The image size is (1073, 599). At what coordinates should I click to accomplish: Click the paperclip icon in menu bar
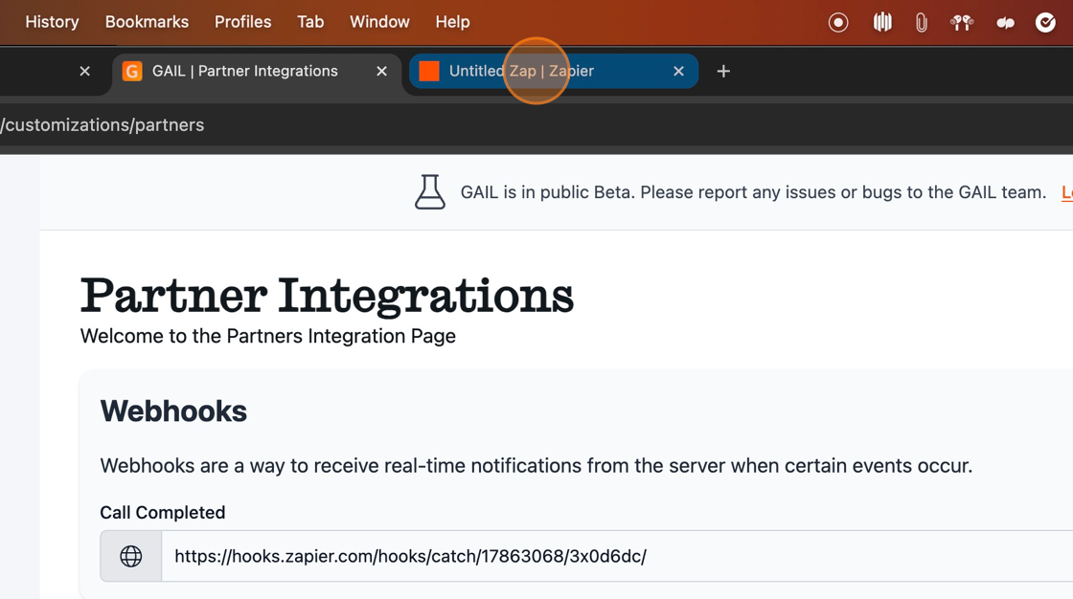[922, 22]
